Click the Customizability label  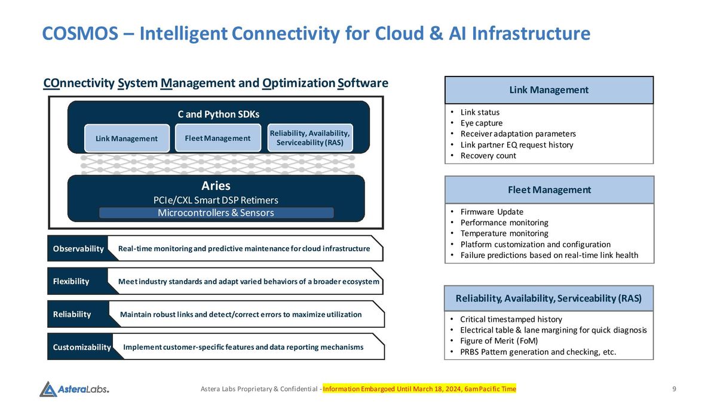(x=82, y=347)
